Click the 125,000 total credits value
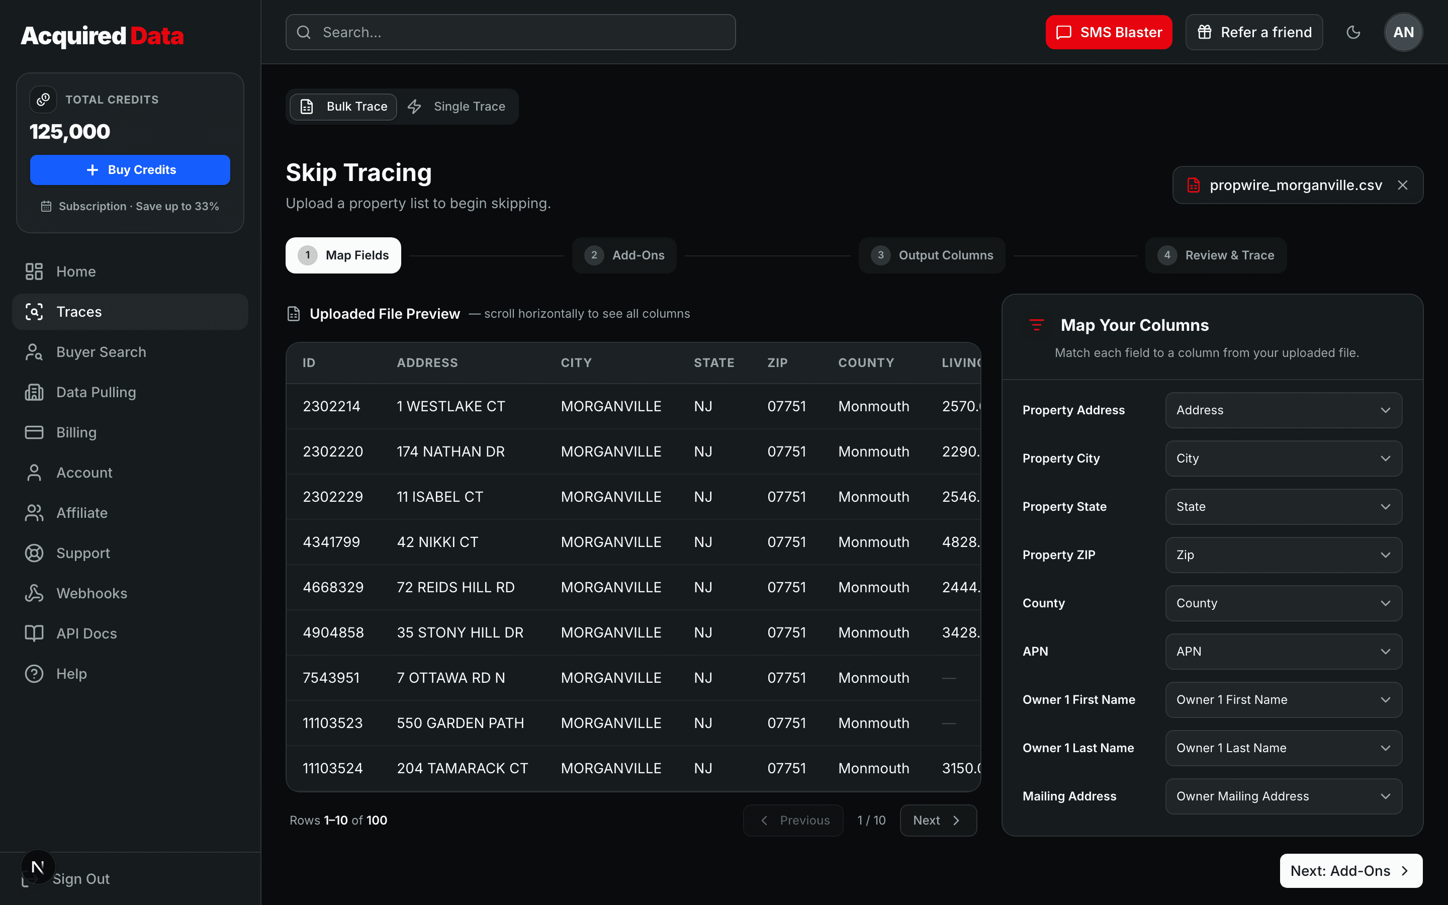The image size is (1448, 905). 70,132
